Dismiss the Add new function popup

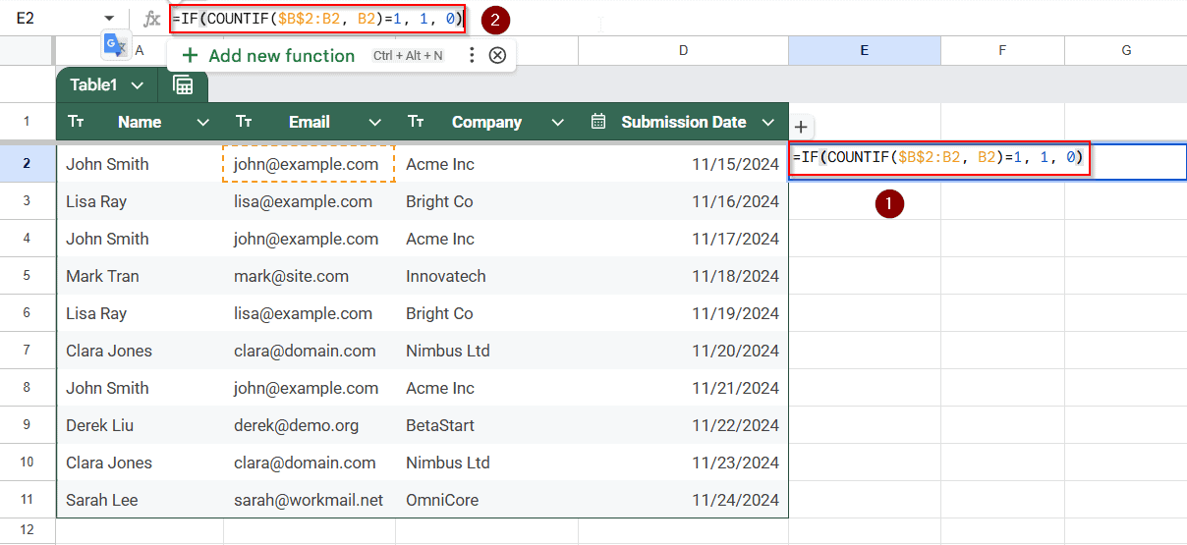(x=497, y=56)
